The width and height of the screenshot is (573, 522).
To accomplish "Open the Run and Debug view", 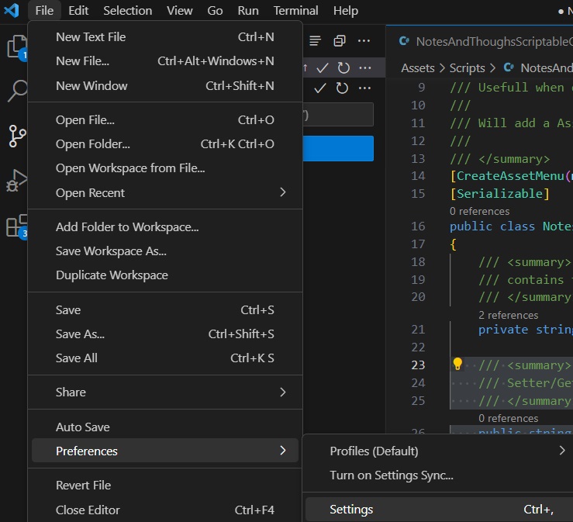I will click(16, 181).
